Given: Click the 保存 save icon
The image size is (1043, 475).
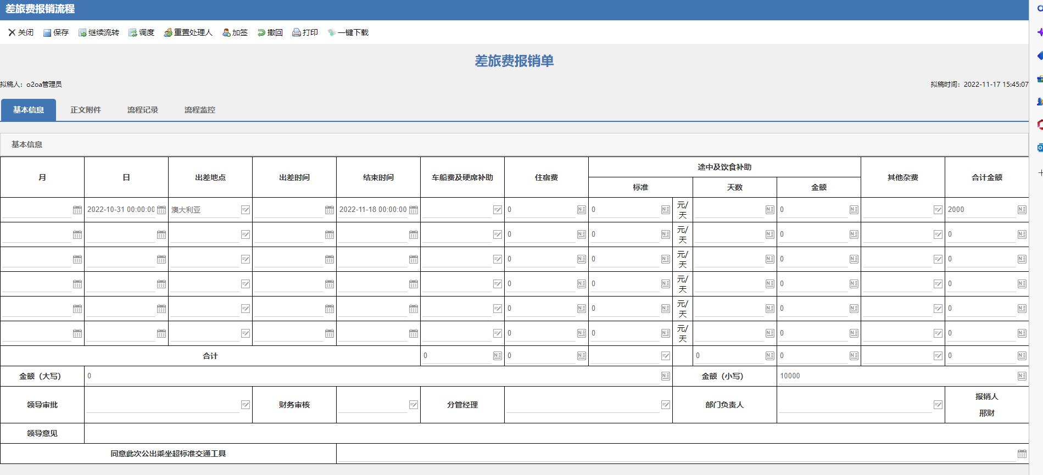Looking at the screenshot, I should point(47,33).
